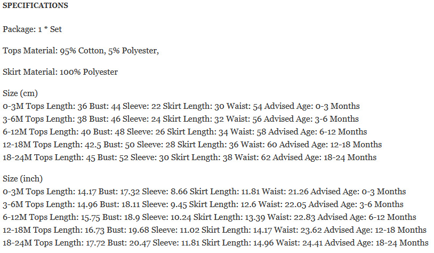434x253 pixels.
Task: Click the 18-24M row with Tops Length 17.72
Action: (x=215, y=243)
